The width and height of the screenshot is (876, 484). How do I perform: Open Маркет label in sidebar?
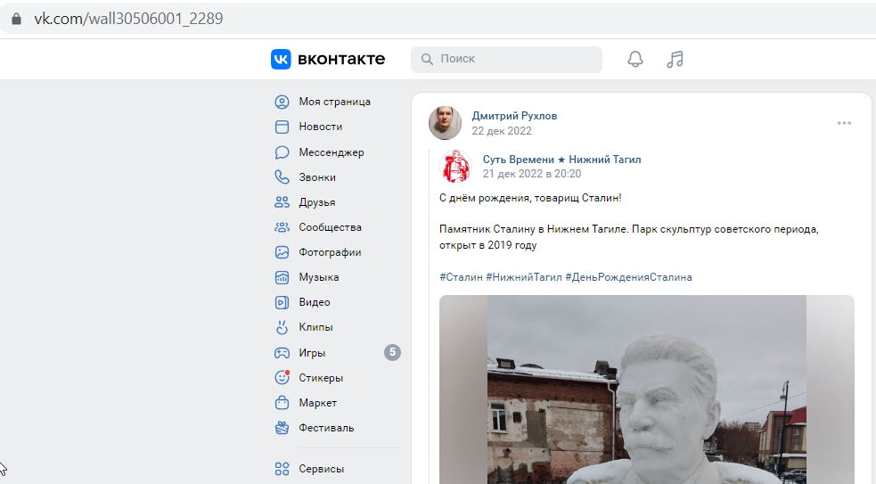coord(317,403)
